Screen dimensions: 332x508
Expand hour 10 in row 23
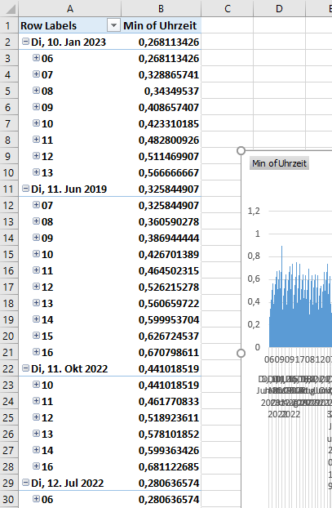[36, 384]
